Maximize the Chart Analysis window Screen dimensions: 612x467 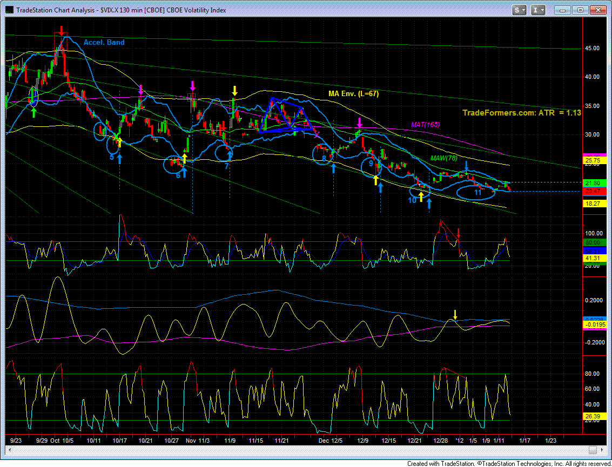[x=580, y=11]
